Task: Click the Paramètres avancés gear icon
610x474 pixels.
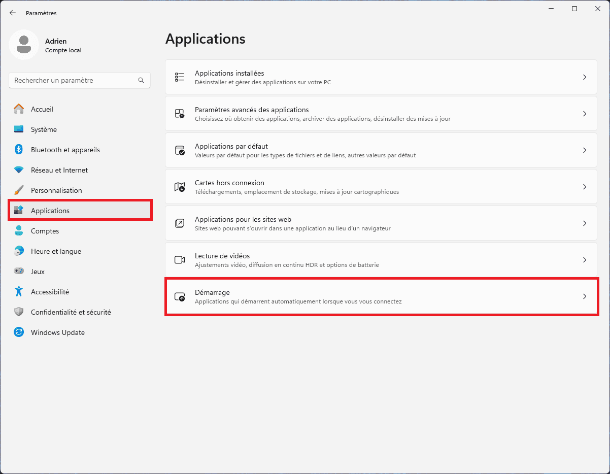Action: tap(180, 114)
